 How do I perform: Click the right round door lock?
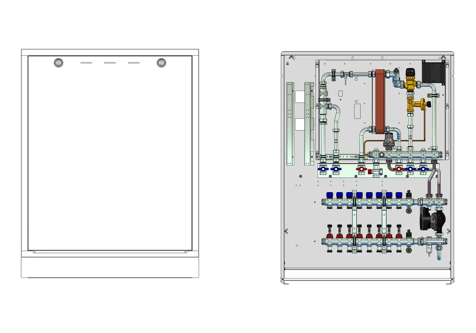pyautogui.click(x=161, y=63)
